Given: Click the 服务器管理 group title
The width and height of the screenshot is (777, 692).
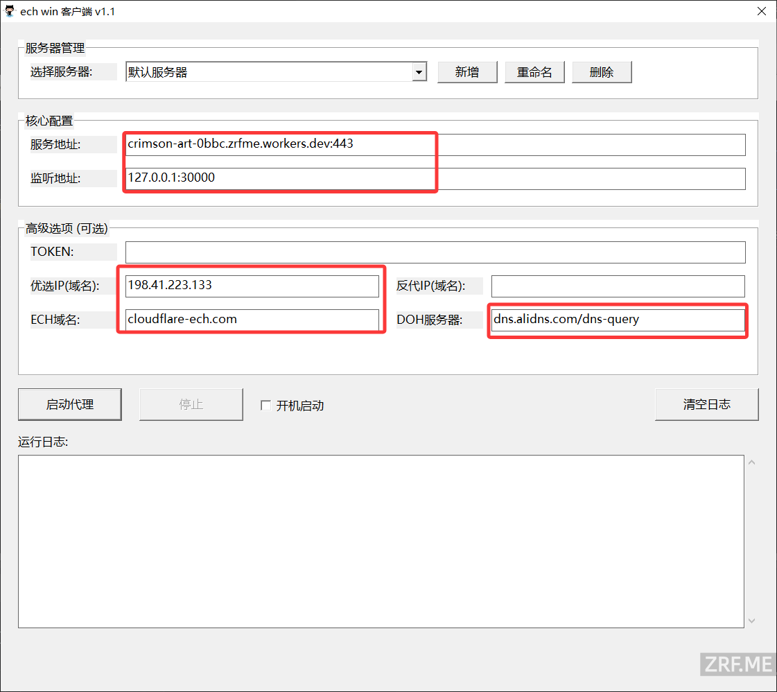Looking at the screenshot, I should [x=55, y=48].
